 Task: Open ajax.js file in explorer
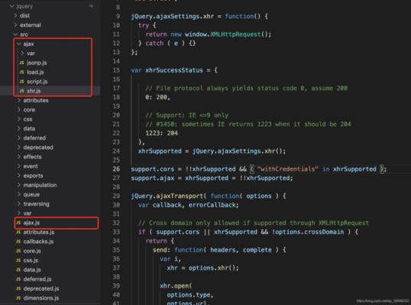(x=31, y=223)
